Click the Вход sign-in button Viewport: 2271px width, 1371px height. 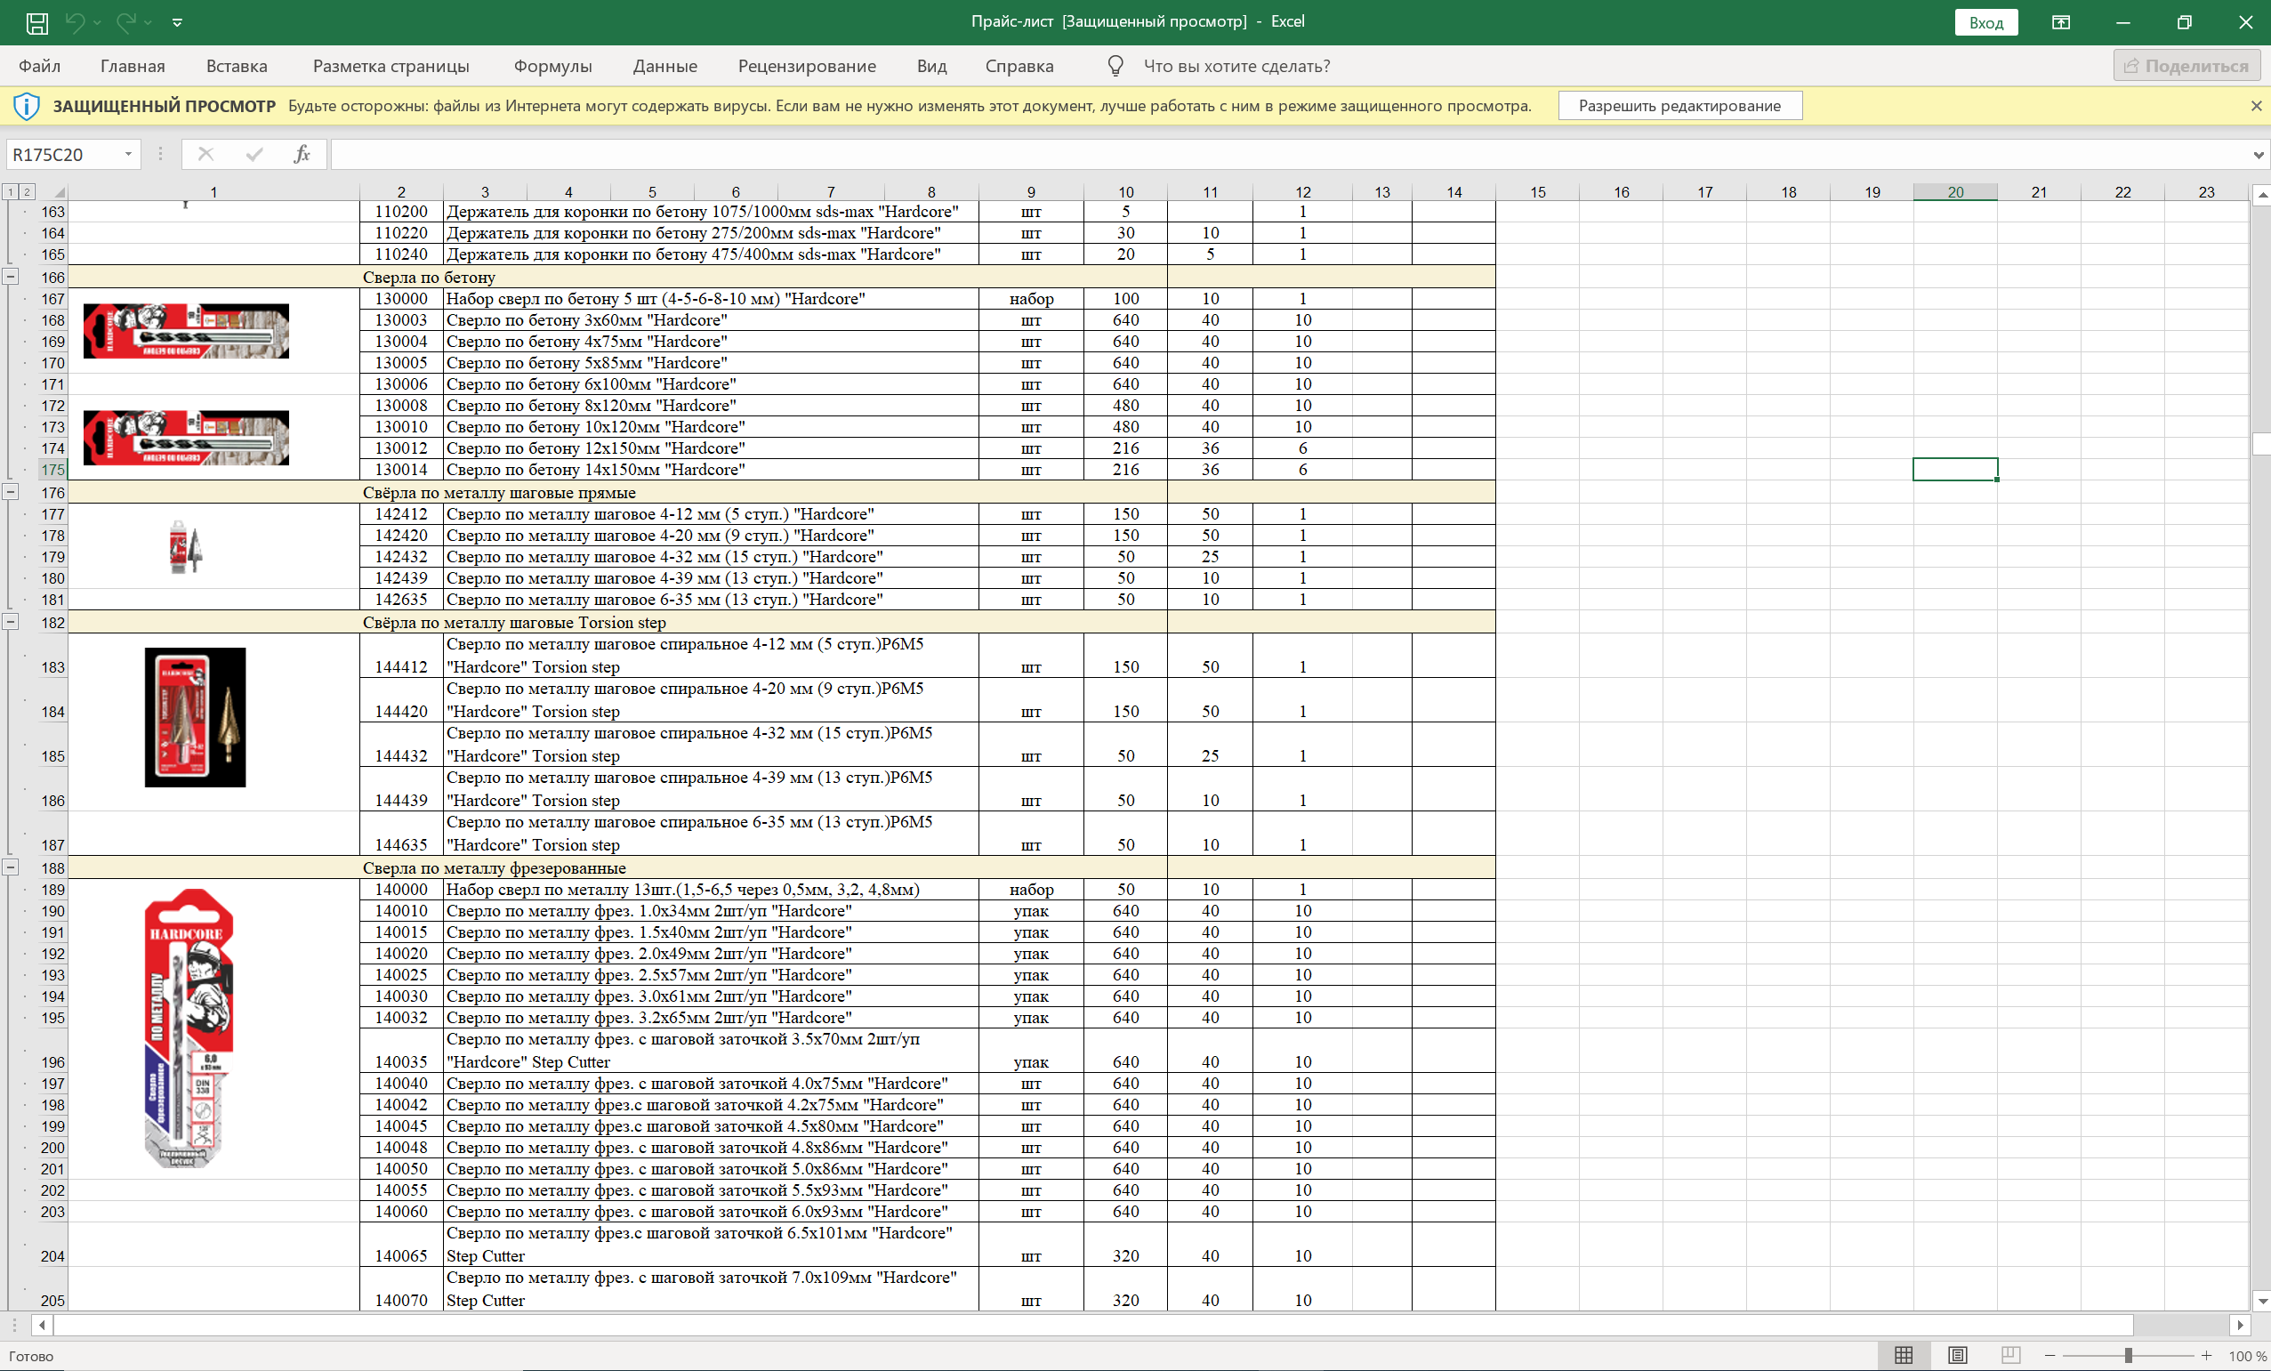pos(1985,22)
